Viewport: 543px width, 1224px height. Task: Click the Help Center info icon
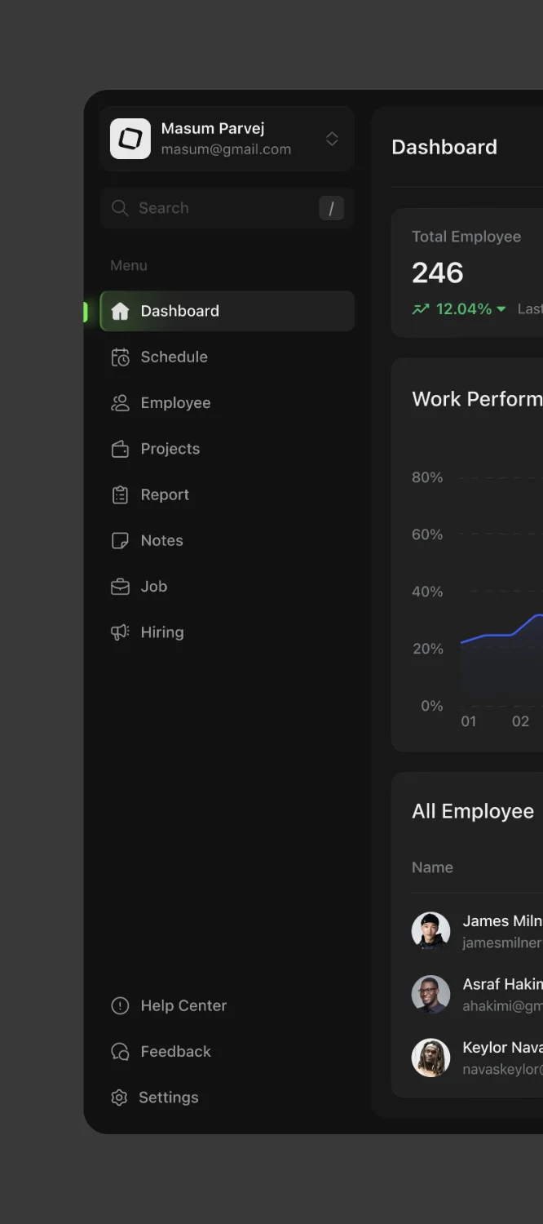(x=120, y=1006)
